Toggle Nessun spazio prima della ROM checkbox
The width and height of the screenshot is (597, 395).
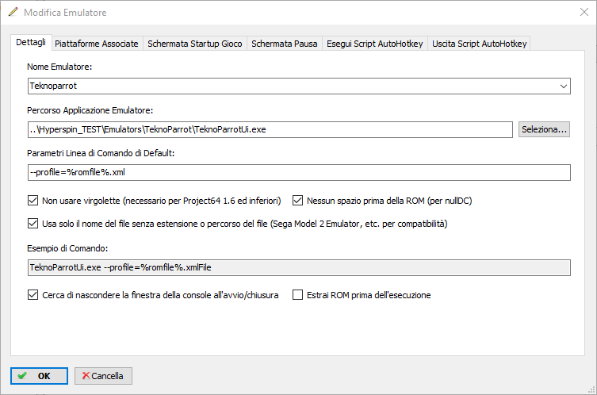(x=297, y=201)
